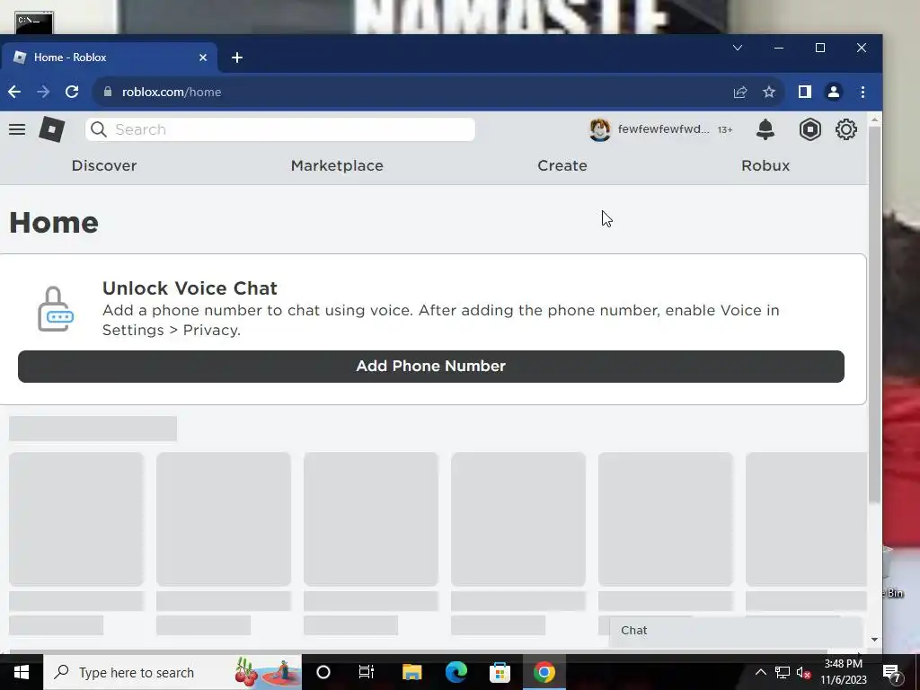Open the Roblox settings gear
Screen dimensions: 920x690
(x=846, y=129)
